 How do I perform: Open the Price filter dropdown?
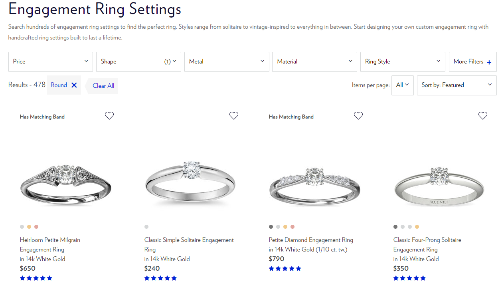[51, 61]
